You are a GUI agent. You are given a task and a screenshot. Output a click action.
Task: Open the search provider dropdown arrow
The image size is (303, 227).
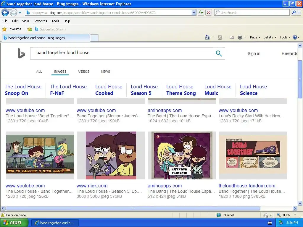(x=299, y=13)
